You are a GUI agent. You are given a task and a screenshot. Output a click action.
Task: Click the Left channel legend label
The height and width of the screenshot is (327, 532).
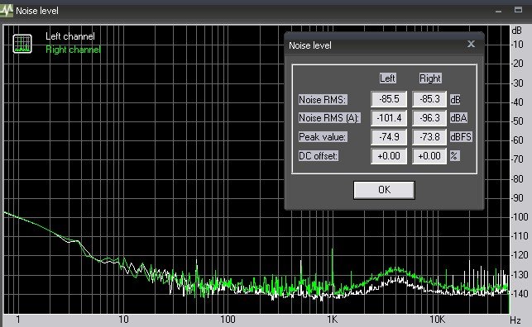[x=69, y=36]
